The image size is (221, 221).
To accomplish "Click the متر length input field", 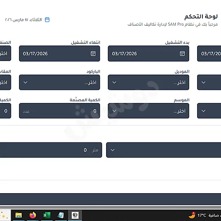I will (51, 150).
